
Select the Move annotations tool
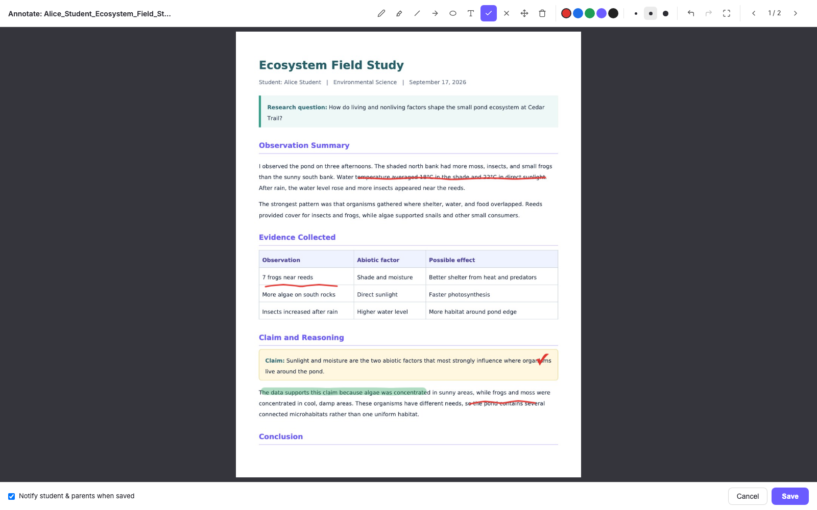tap(524, 13)
